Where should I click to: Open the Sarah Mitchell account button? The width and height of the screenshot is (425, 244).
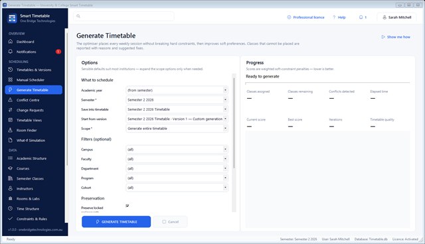pyautogui.click(x=396, y=17)
